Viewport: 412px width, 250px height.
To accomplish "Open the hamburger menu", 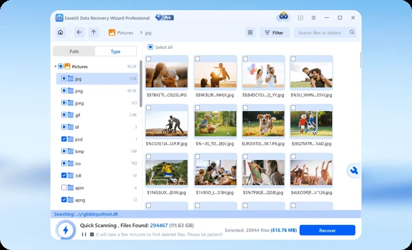I will [x=314, y=17].
